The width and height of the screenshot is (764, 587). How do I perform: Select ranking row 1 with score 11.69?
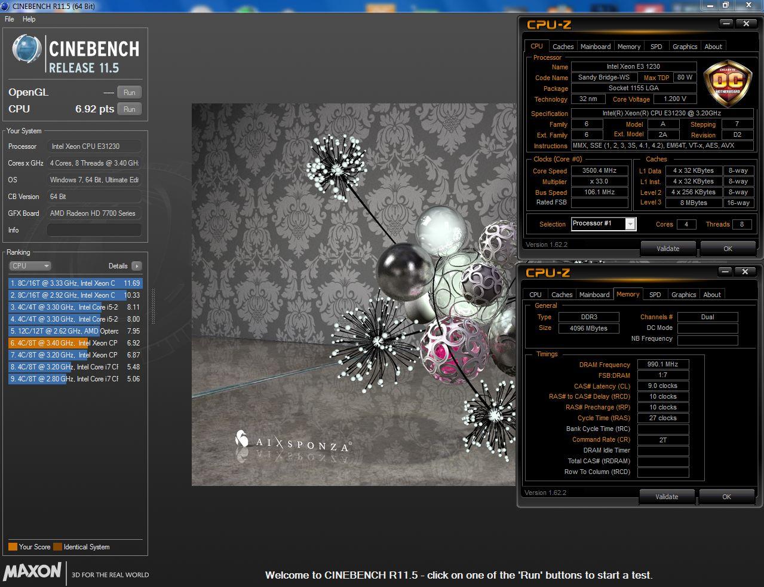pos(75,283)
